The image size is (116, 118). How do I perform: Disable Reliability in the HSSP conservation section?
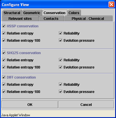tap(61, 33)
